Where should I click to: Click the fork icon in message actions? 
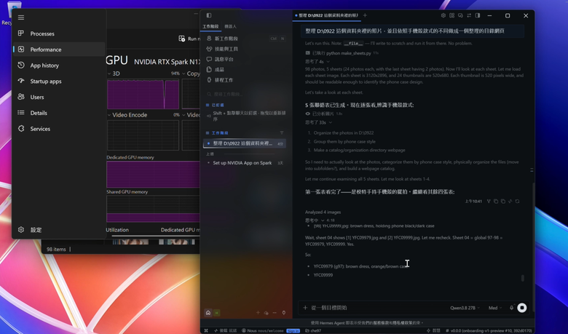pos(489,201)
